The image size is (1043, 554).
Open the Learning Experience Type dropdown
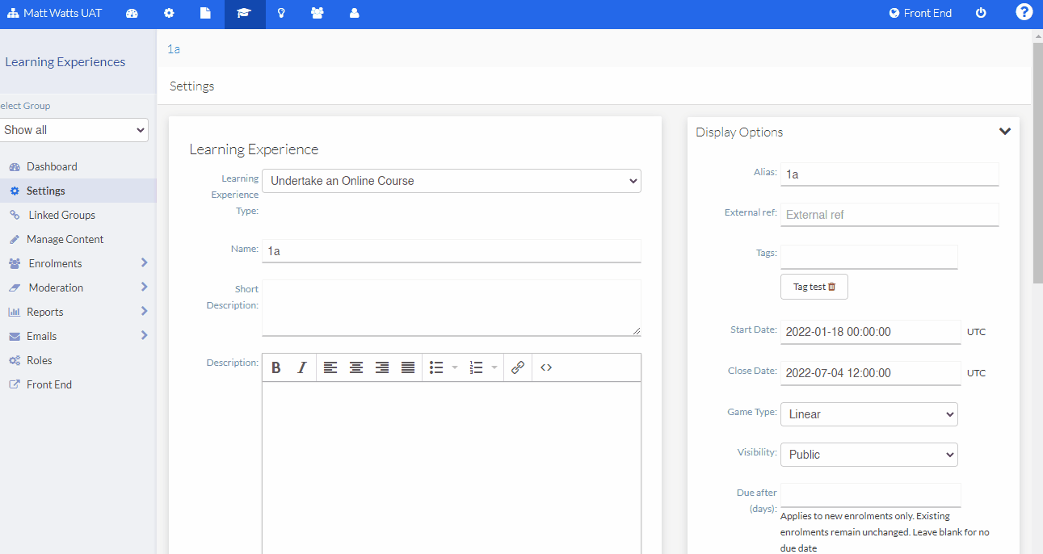pyautogui.click(x=451, y=181)
